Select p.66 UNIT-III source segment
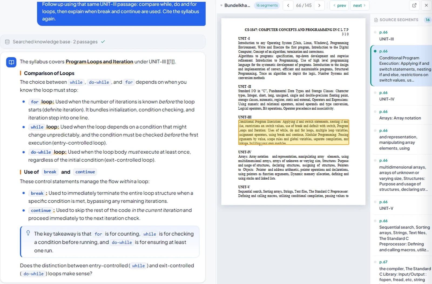The height and width of the screenshot is (284, 432). click(x=401, y=36)
